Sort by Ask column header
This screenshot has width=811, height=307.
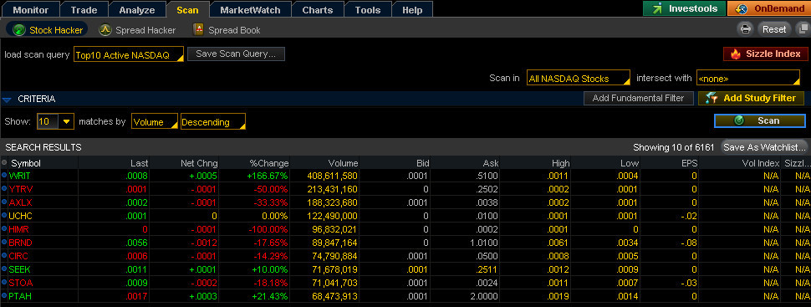[x=490, y=163]
